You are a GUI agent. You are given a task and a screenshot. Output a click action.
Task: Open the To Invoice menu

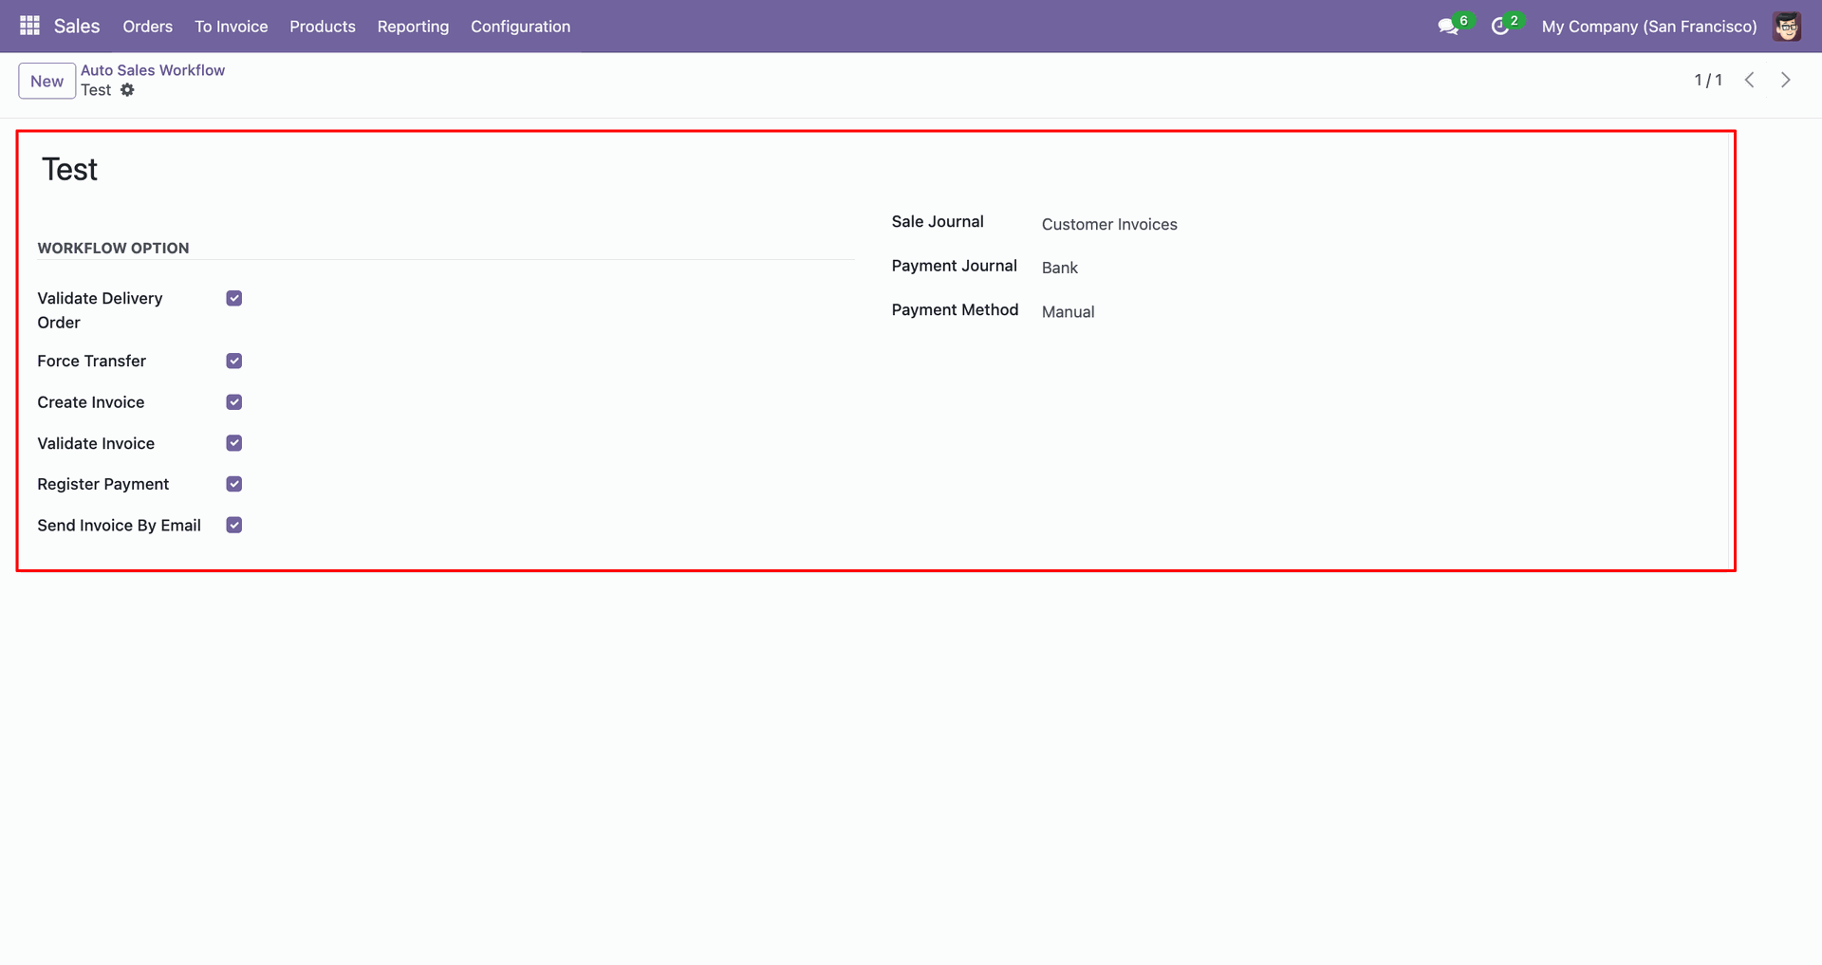tap(232, 27)
